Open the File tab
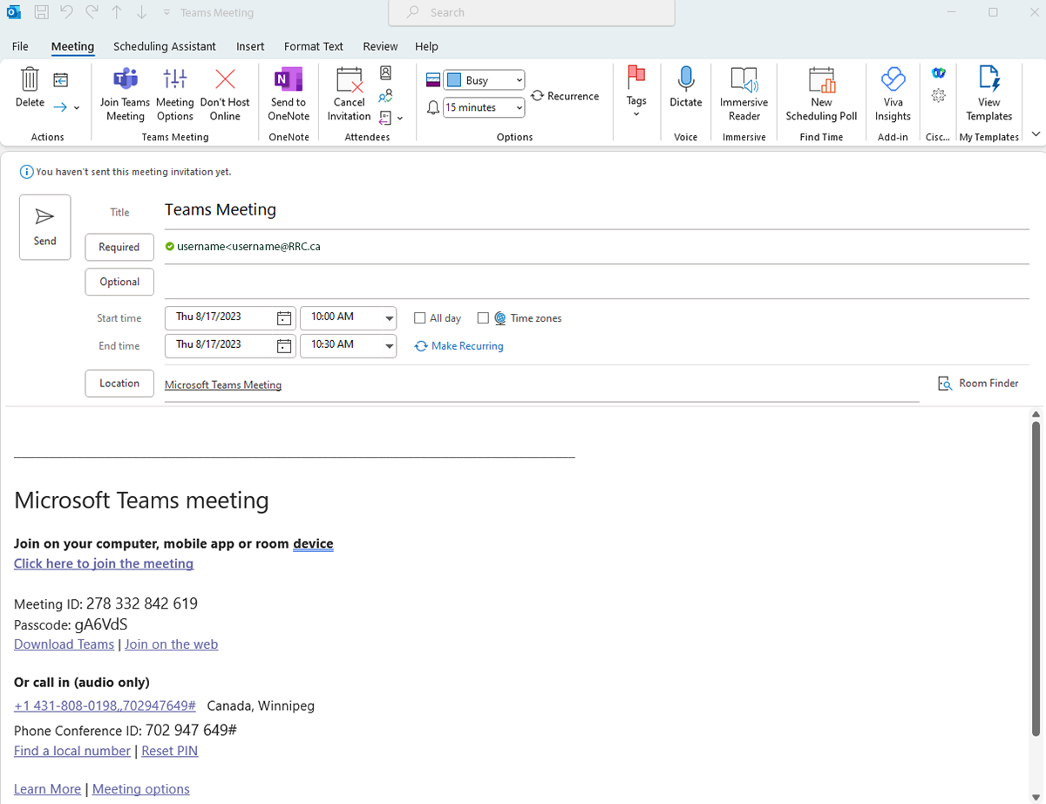The width and height of the screenshot is (1046, 804). 20,46
